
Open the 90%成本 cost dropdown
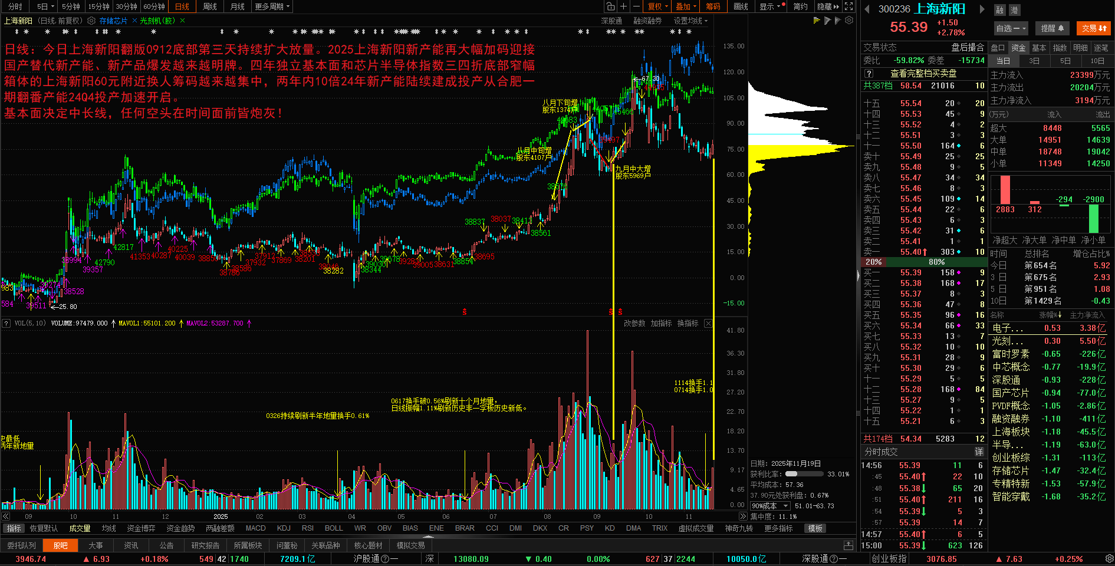coord(770,506)
